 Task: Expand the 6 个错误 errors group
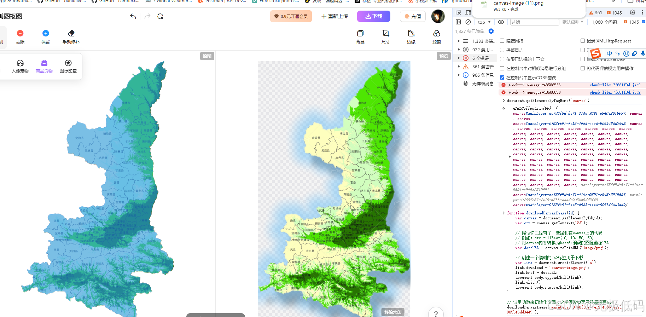coord(459,58)
